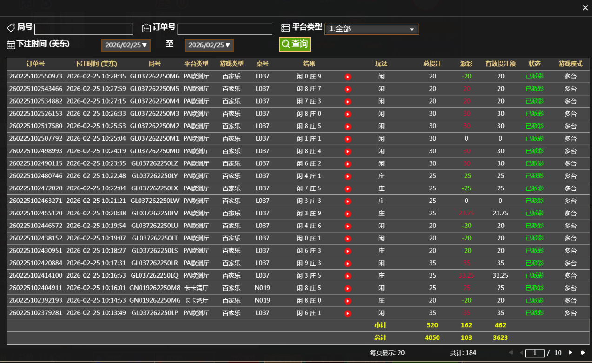Close the bet history dialog
The width and height of the screenshot is (592, 363).
tap(585, 8)
